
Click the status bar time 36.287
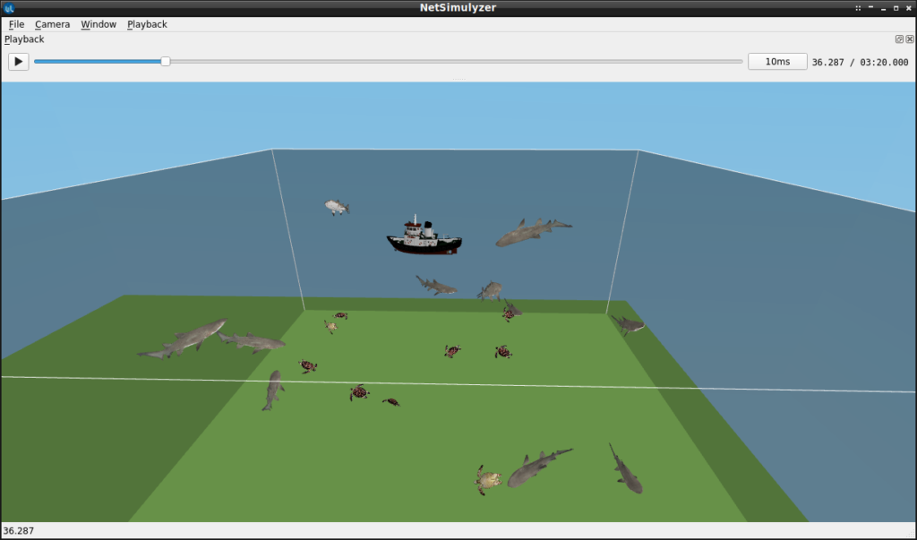pos(19,531)
